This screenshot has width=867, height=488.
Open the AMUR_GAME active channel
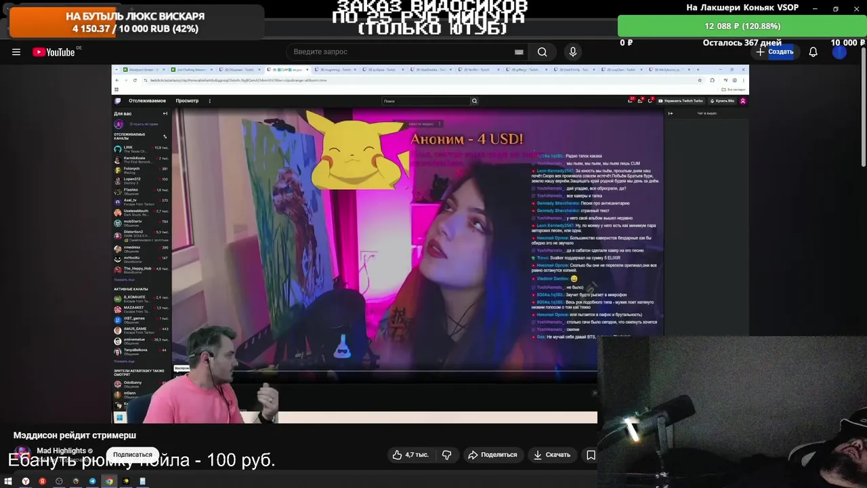[x=141, y=330]
